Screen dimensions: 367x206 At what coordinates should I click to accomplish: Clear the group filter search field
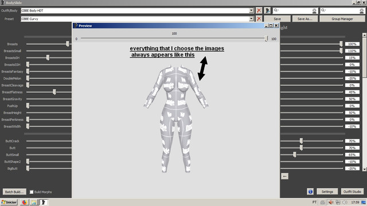click(x=362, y=11)
